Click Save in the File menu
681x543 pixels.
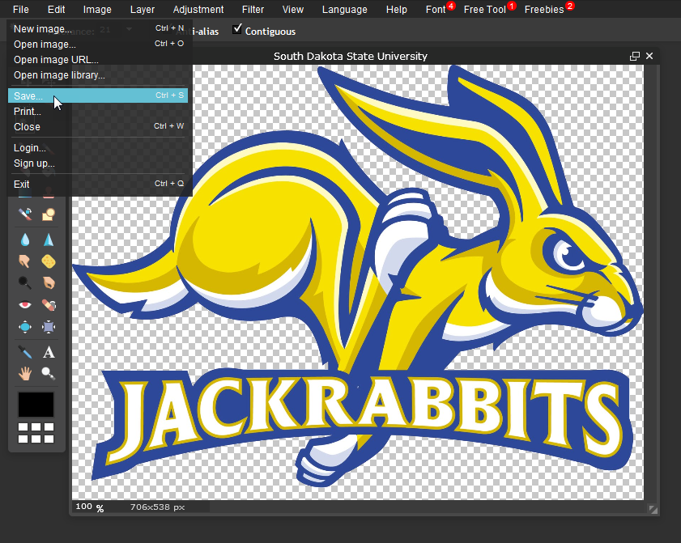pyautogui.click(x=28, y=95)
